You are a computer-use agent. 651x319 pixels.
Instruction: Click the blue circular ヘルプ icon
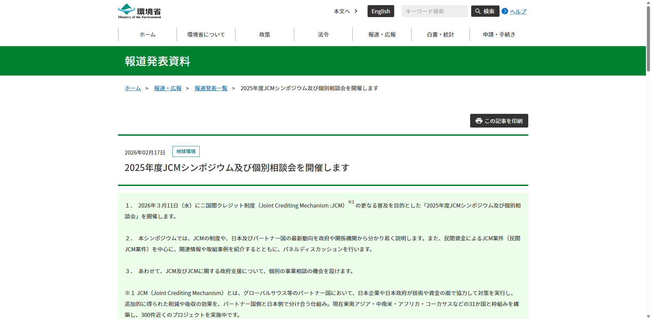[x=505, y=11]
